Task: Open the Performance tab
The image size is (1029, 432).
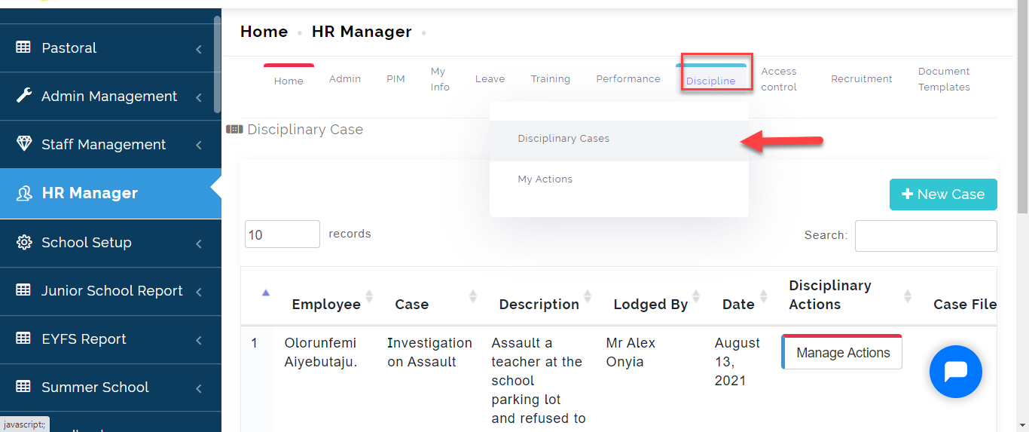Action: [628, 78]
